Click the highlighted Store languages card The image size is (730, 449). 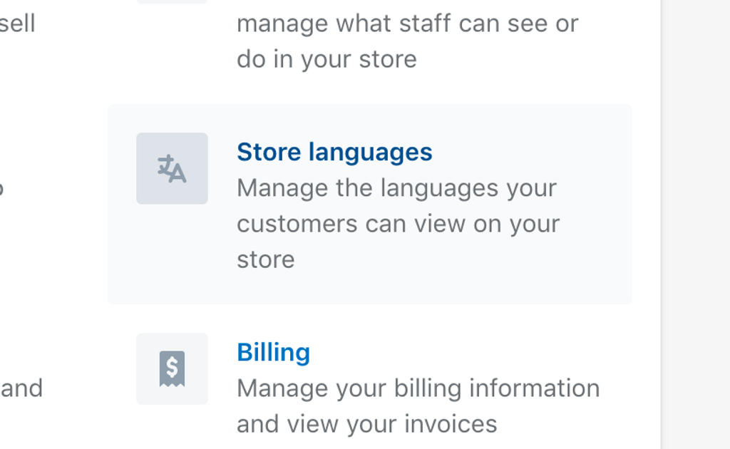pos(369,203)
